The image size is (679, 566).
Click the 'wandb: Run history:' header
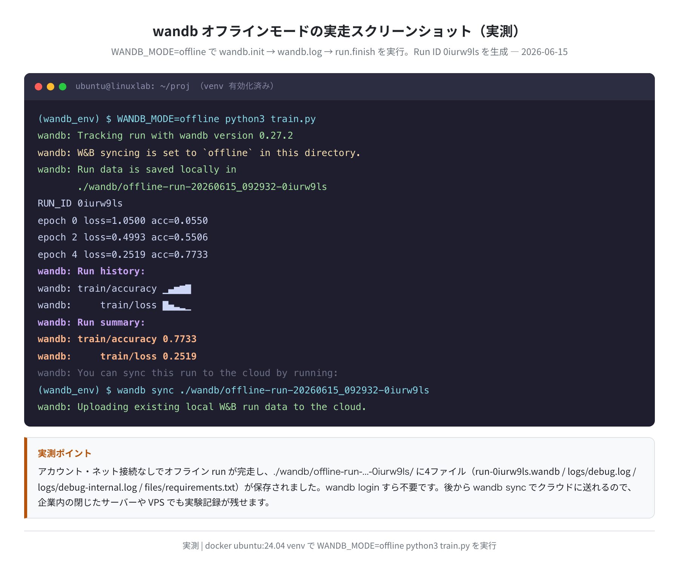click(91, 271)
